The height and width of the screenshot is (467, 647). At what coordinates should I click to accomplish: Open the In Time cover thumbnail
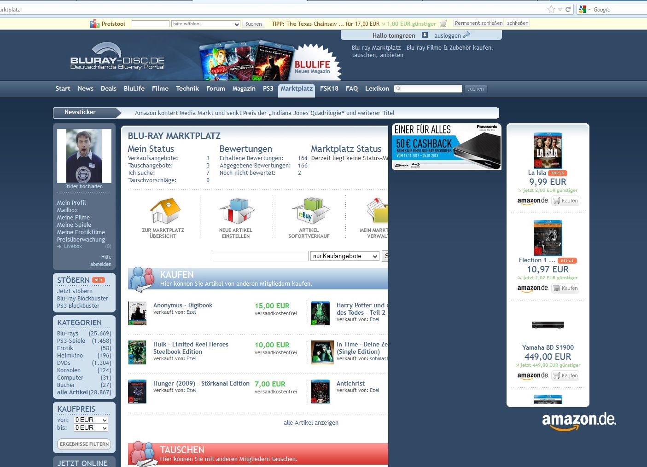click(x=322, y=352)
